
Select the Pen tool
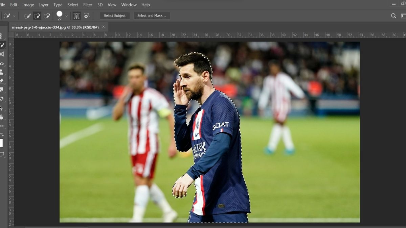pyautogui.click(x=2, y=99)
